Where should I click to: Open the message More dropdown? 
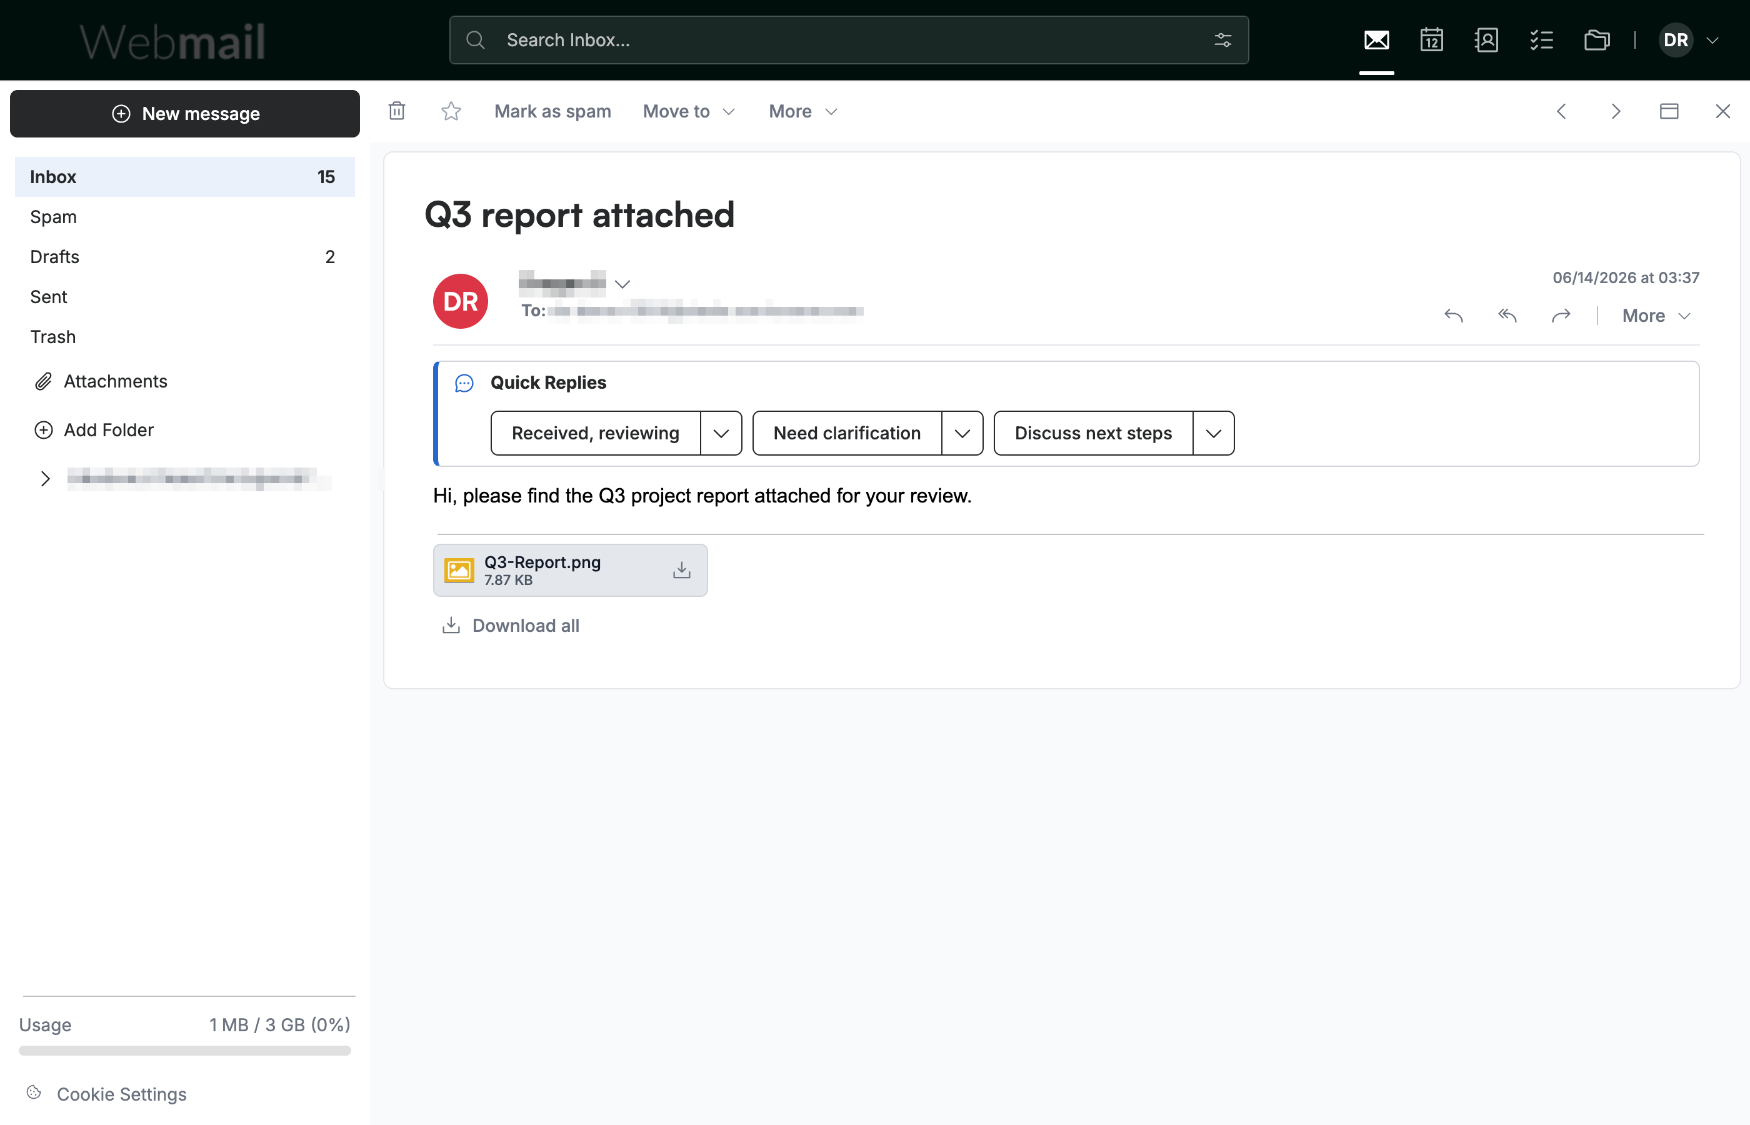pyautogui.click(x=1656, y=316)
